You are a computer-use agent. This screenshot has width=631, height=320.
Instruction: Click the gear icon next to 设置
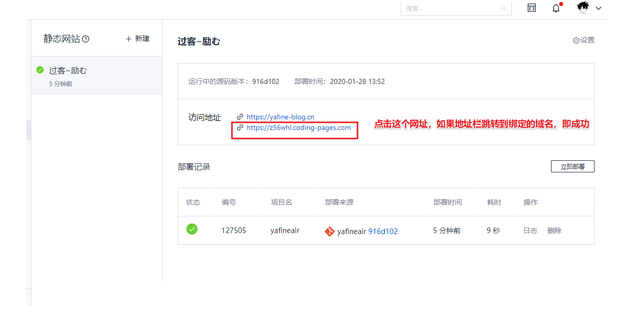576,40
